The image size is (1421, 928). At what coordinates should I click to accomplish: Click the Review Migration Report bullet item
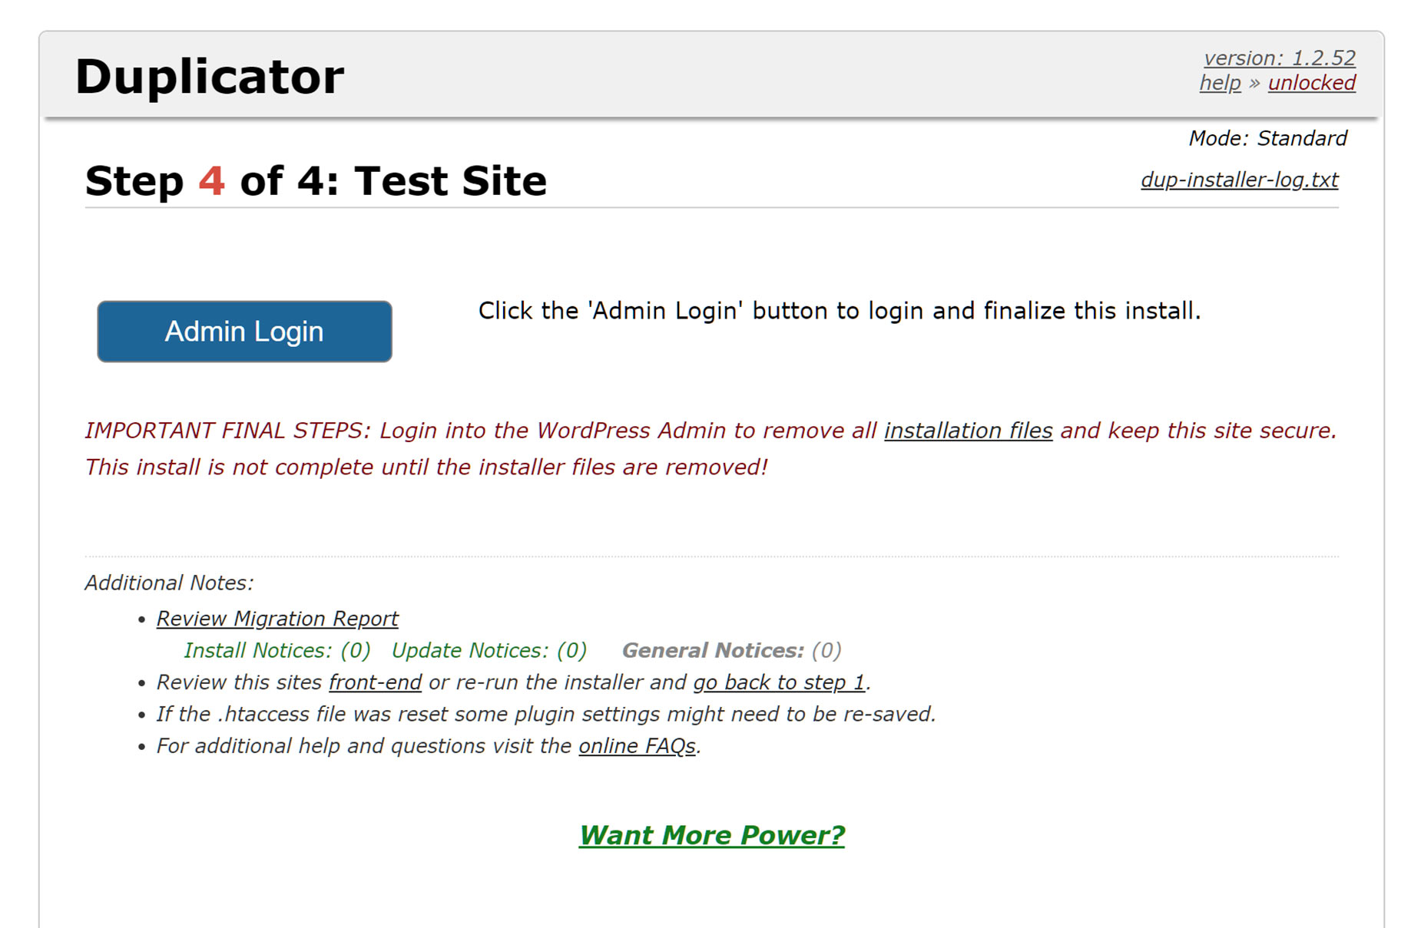click(277, 619)
